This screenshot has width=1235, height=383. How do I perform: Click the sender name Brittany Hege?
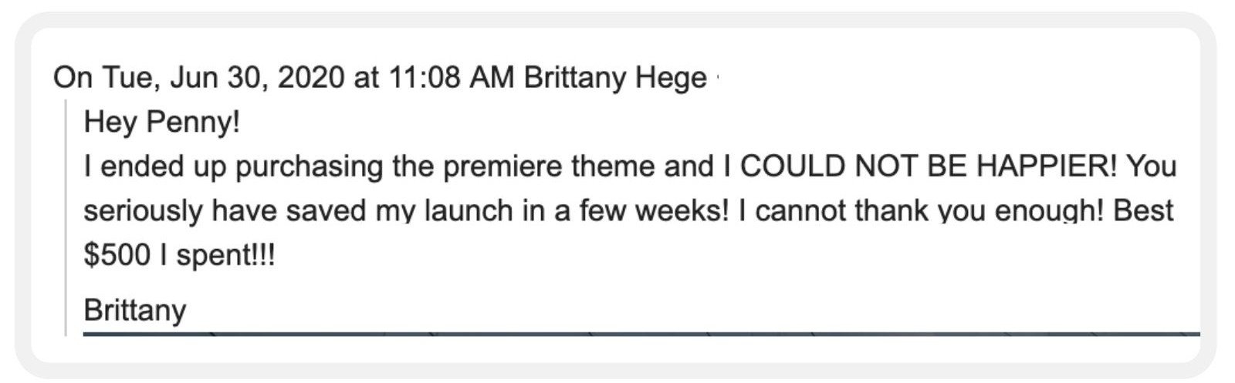point(615,77)
